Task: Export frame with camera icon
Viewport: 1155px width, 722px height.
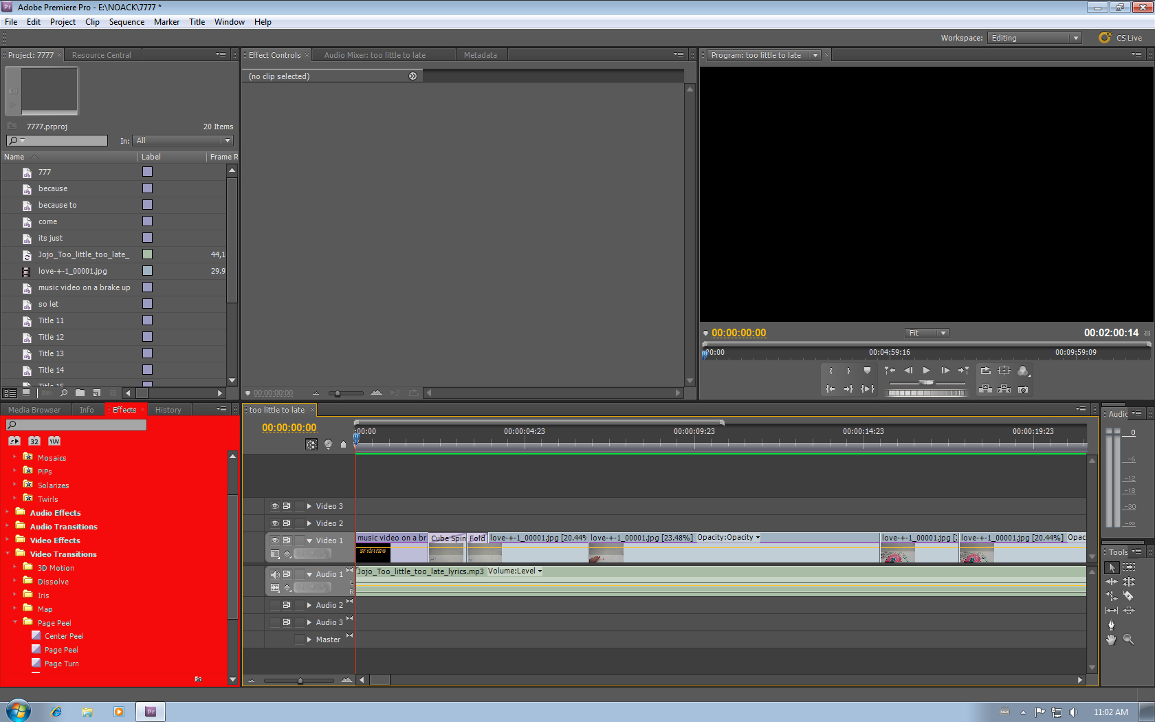Action: (1023, 389)
